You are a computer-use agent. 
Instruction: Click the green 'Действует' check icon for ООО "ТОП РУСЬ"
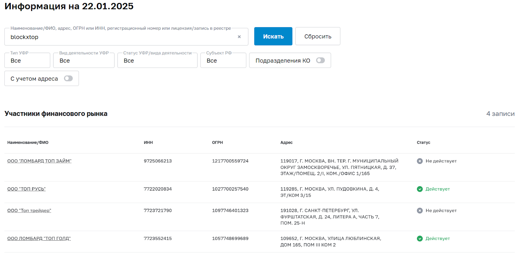[420, 189]
